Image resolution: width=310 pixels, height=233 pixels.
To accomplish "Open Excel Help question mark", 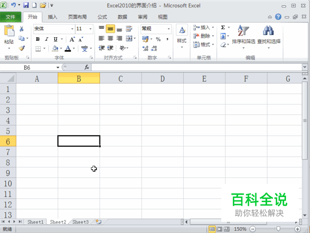I will (x=278, y=17).
